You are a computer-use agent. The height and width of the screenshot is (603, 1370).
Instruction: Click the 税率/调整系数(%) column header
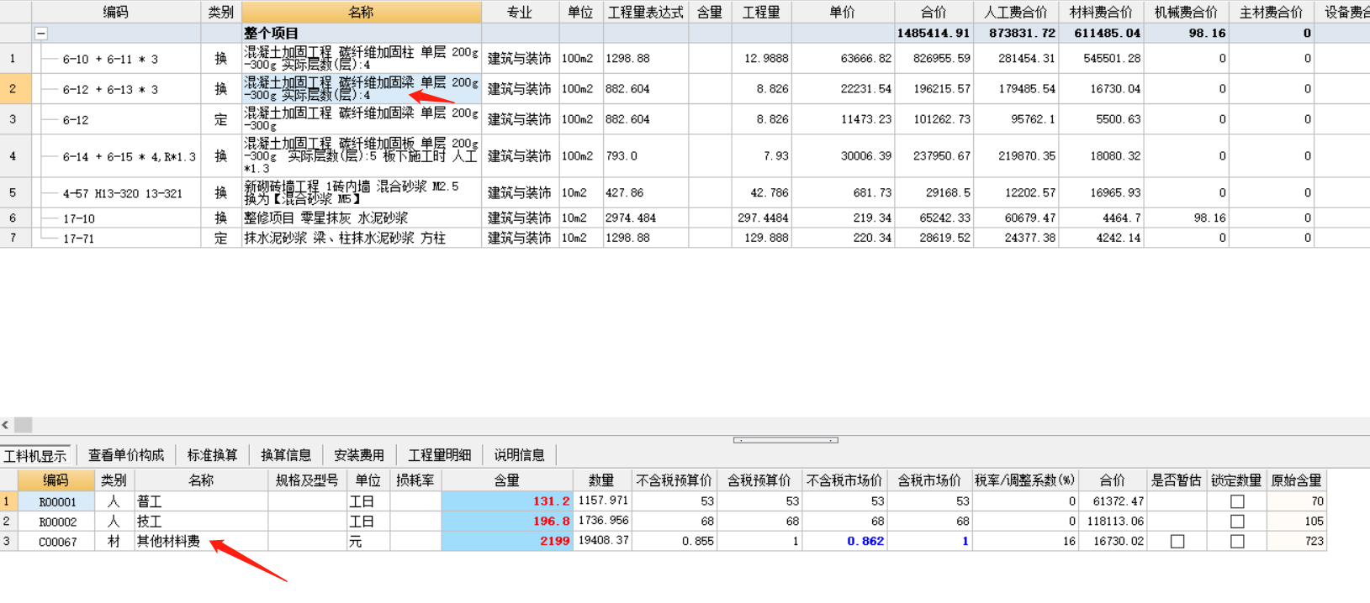(x=1024, y=480)
